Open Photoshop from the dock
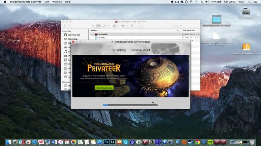Viewport: 261px width, 146px height. (x=106, y=142)
